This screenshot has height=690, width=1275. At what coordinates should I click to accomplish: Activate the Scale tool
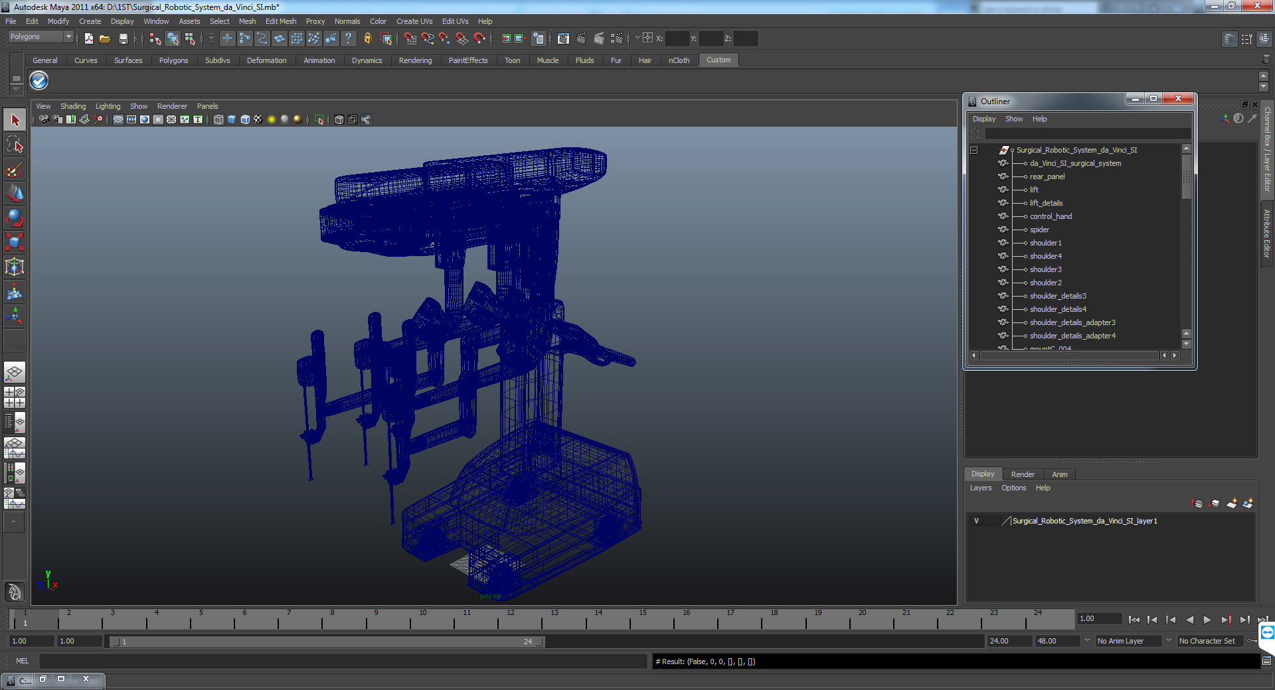[15, 242]
